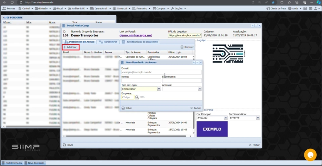322x166 pixels.
Task: Collapse the Portal Minha Carga window
Action: (253, 26)
